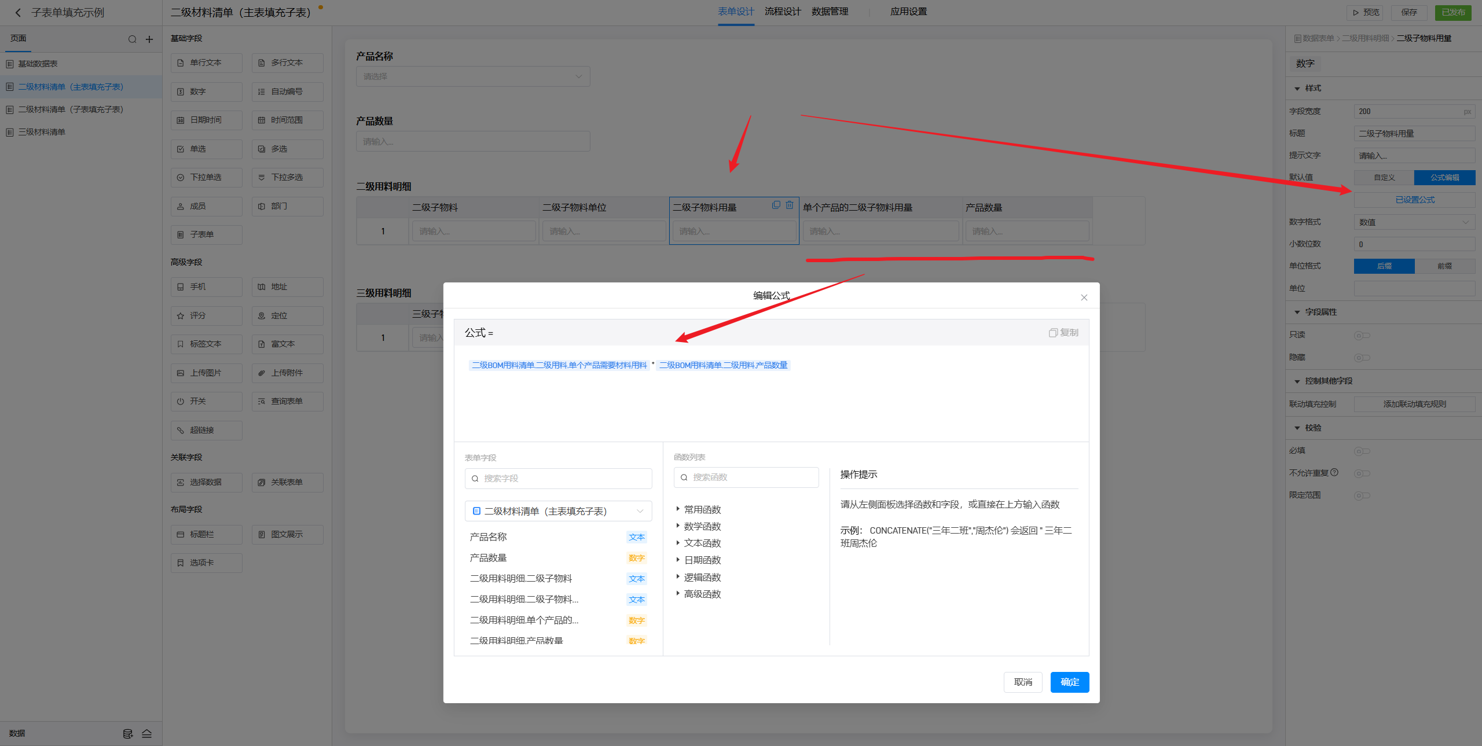Click the search icon in the 页面 panel
The height and width of the screenshot is (746, 1482).
pyautogui.click(x=132, y=39)
